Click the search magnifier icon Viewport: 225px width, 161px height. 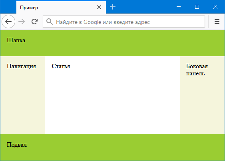click(50, 22)
